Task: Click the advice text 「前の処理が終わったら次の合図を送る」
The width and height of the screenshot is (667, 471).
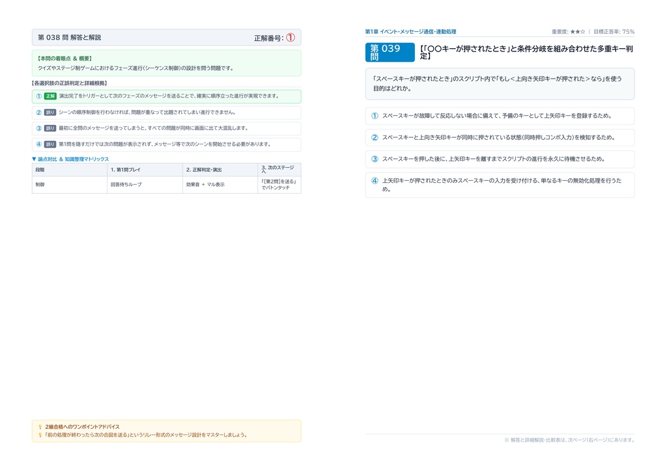Action: pyautogui.click(x=146, y=435)
